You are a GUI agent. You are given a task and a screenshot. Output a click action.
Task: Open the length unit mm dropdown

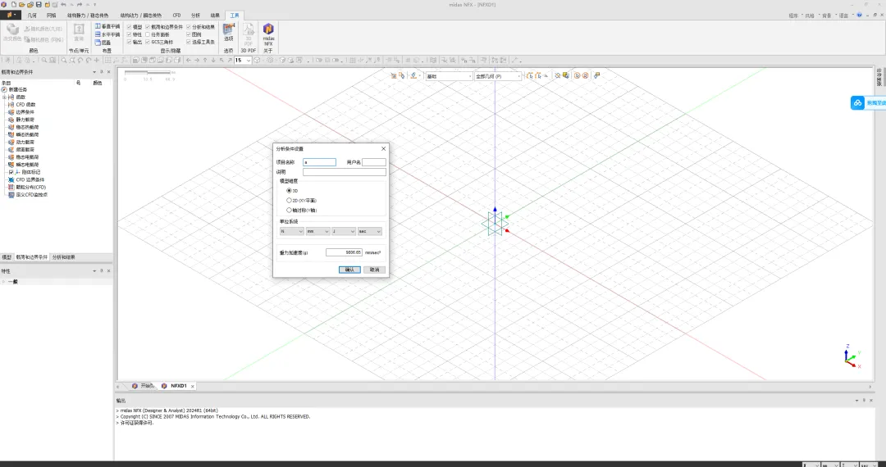317,231
